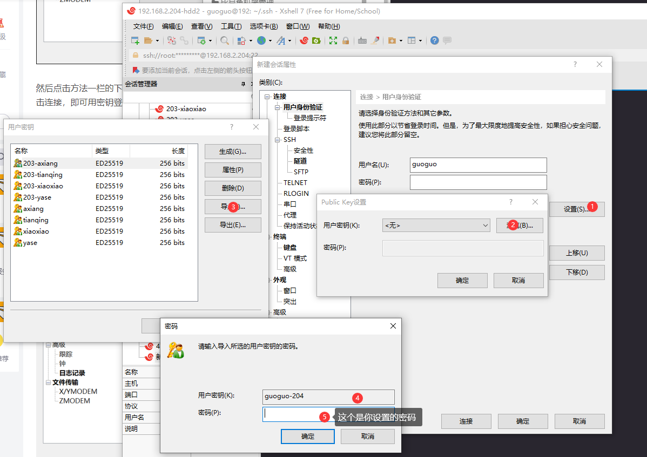Click 生成(G)... button in 用户密钥 dialog
The image size is (647, 457).
pos(233,152)
